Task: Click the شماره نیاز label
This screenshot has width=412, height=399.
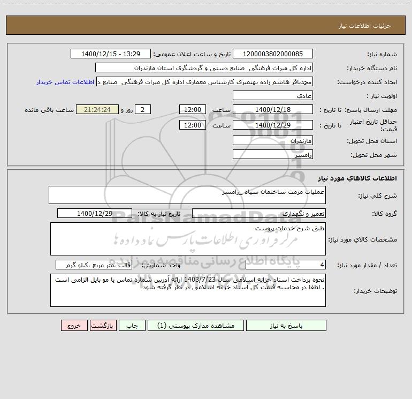Action: pos(382,55)
